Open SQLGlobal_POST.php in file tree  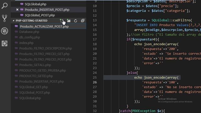coord(35,93)
